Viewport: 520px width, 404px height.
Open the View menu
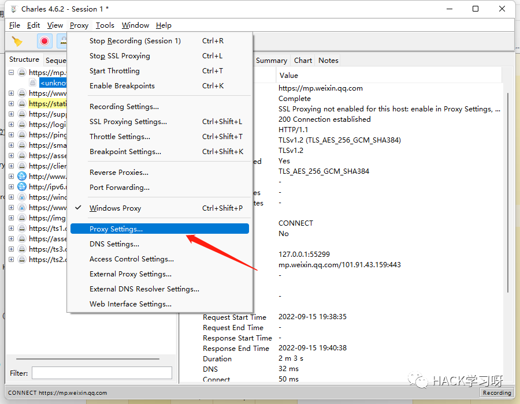pyautogui.click(x=55, y=25)
